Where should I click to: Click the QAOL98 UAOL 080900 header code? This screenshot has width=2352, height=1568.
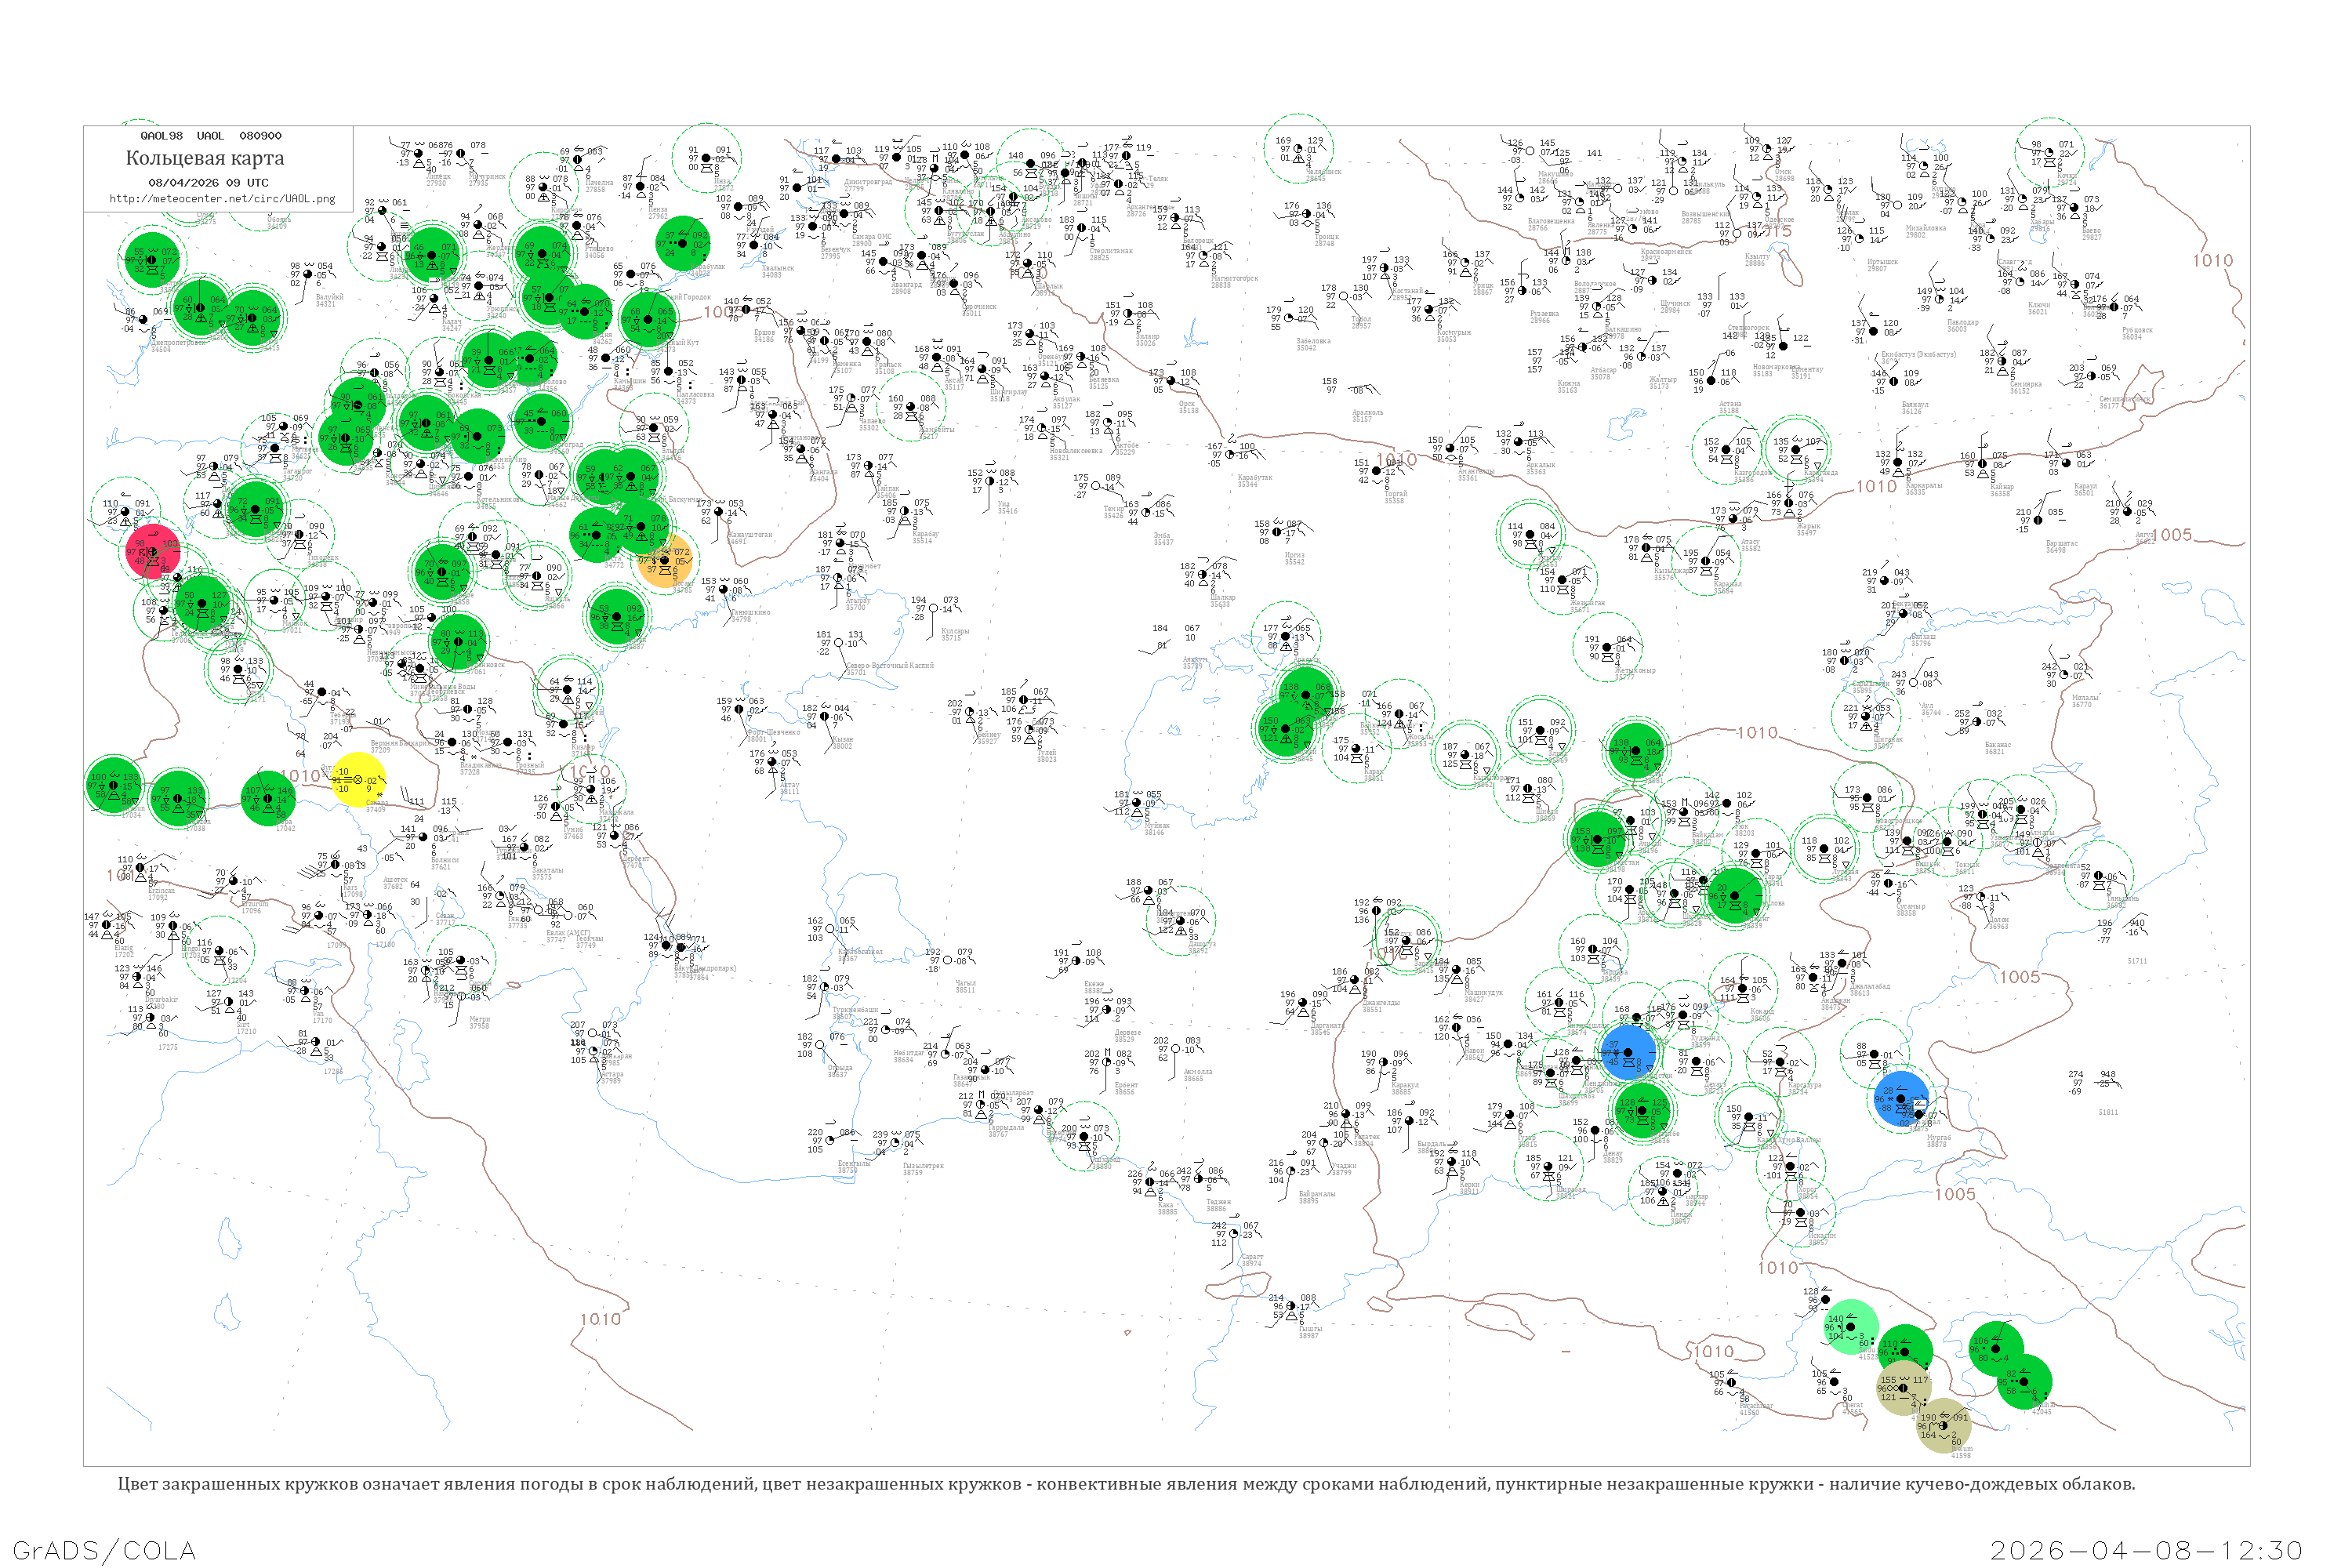pyautogui.click(x=210, y=135)
